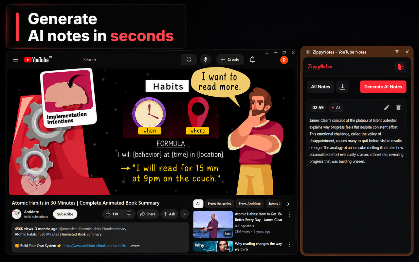The image size is (419, 262).
Task: Download notes with the export icon
Action: 342,87
